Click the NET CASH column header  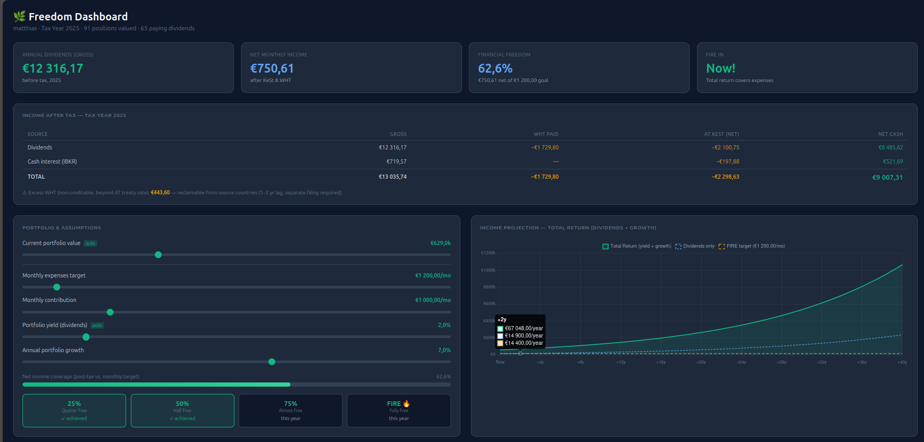click(x=891, y=134)
